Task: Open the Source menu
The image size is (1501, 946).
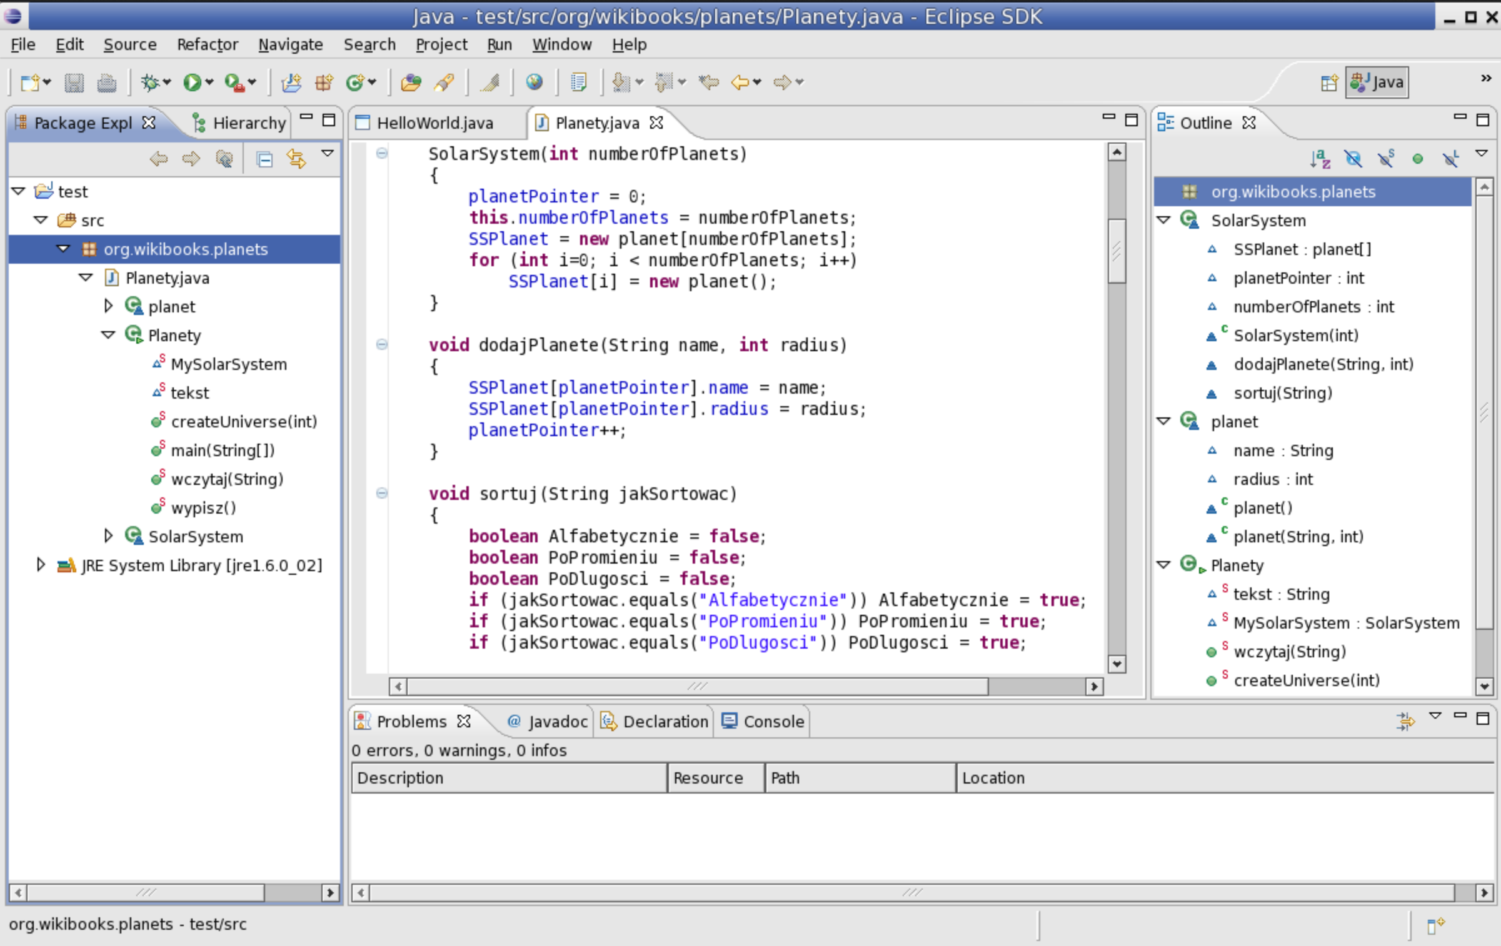Action: [x=130, y=44]
